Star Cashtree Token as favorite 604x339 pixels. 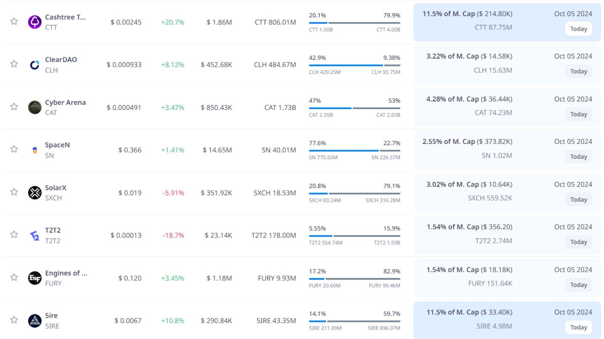point(14,21)
